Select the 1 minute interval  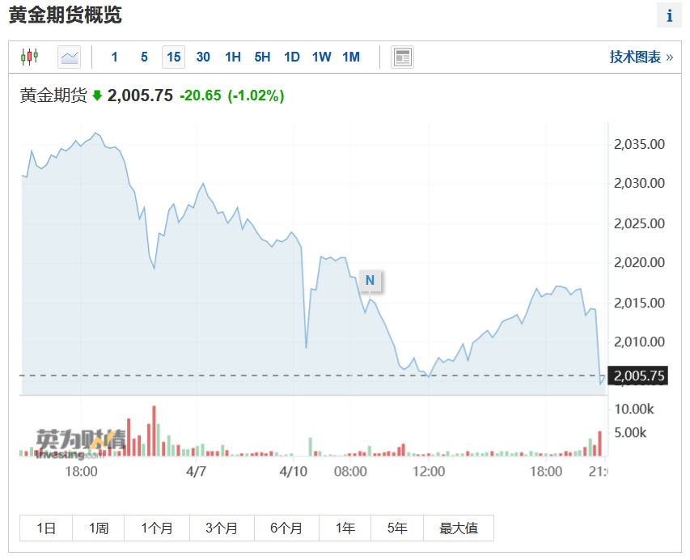pos(114,57)
